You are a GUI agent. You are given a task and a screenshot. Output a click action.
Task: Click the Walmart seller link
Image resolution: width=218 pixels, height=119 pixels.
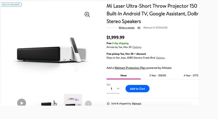[137, 103]
